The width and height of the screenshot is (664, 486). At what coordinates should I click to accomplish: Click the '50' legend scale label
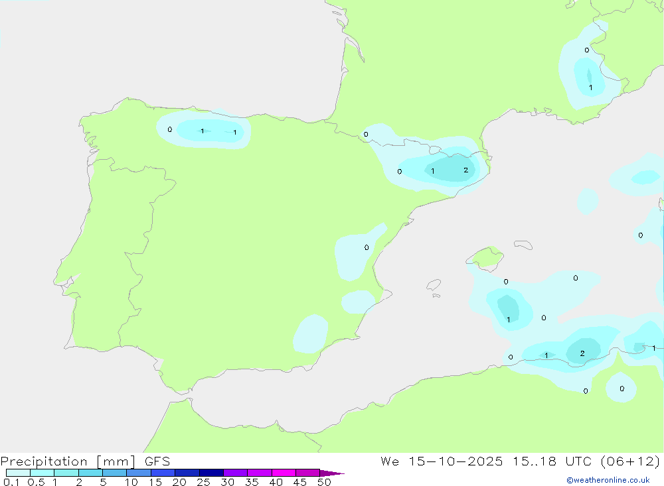point(324,482)
